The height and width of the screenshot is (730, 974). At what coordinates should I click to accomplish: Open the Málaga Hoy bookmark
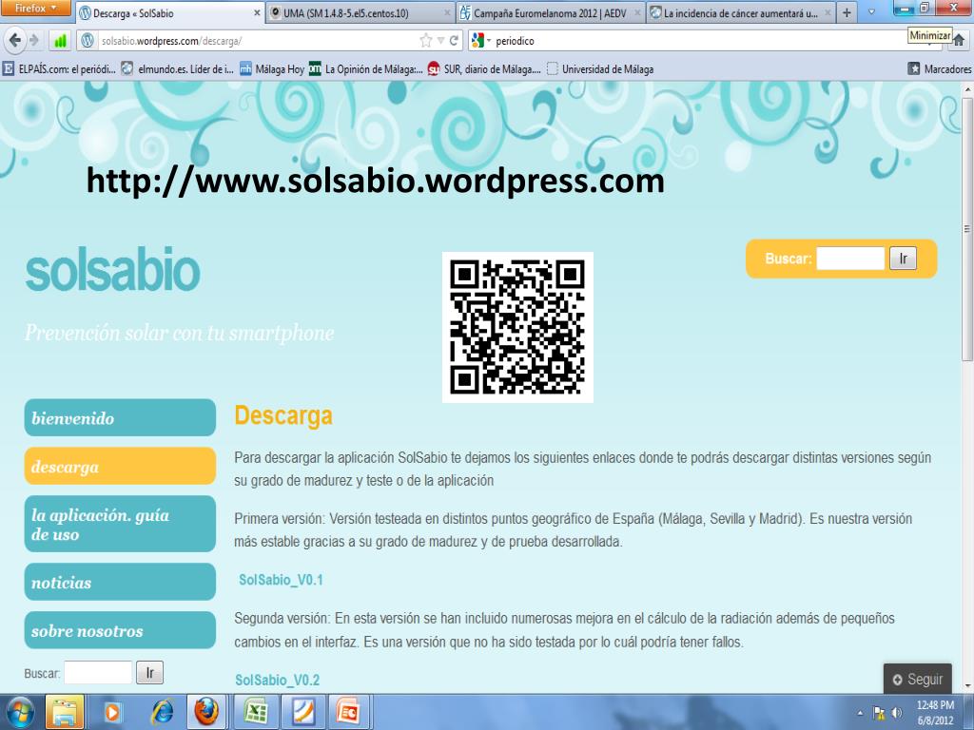point(272,68)
